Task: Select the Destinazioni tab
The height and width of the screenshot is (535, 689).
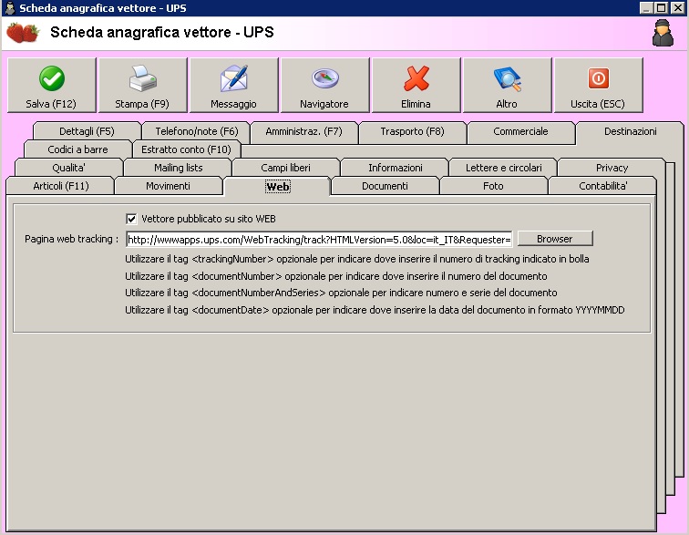Action: 630,131
